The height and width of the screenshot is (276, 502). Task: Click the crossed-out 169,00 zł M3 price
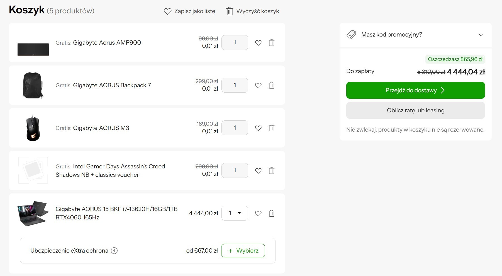[207, 124]
